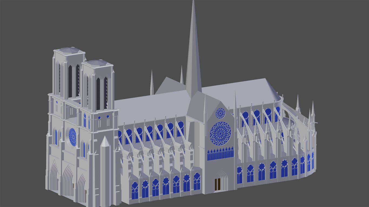Select the first ground-level blue window right of the transept door
The width and height of the screenshot is (369, 207).
point(240,175)
